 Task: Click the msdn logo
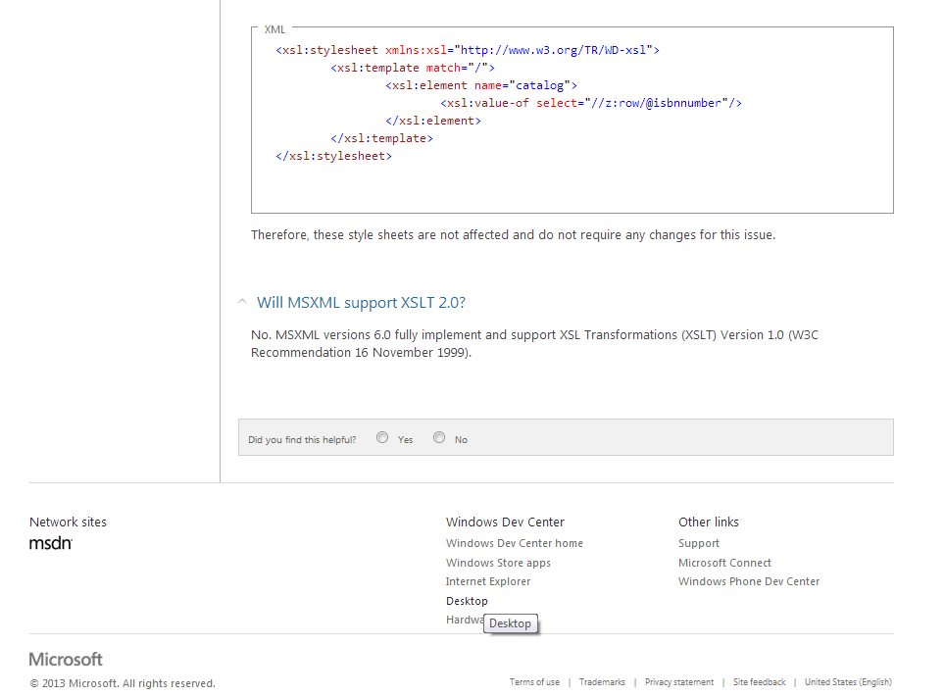[x=50, y=542]
